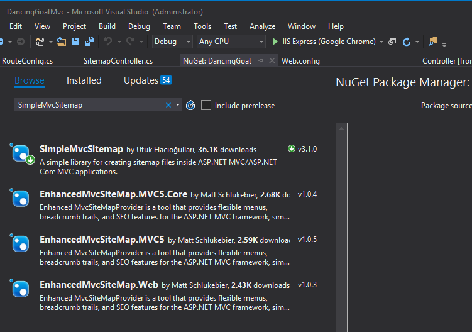Click the Open File folder icon
The image size is (472, 332).
62,41
